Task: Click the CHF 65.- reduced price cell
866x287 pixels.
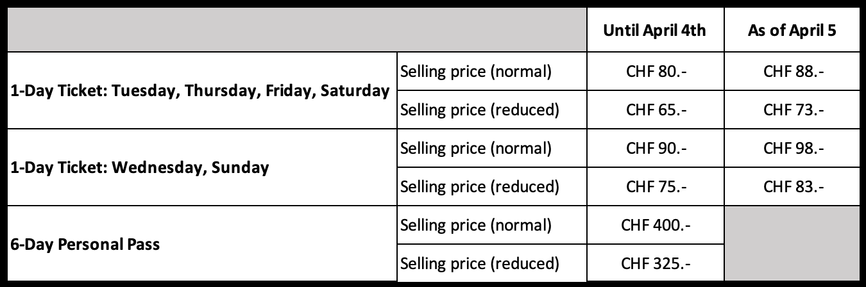Action: pos(655,110)
